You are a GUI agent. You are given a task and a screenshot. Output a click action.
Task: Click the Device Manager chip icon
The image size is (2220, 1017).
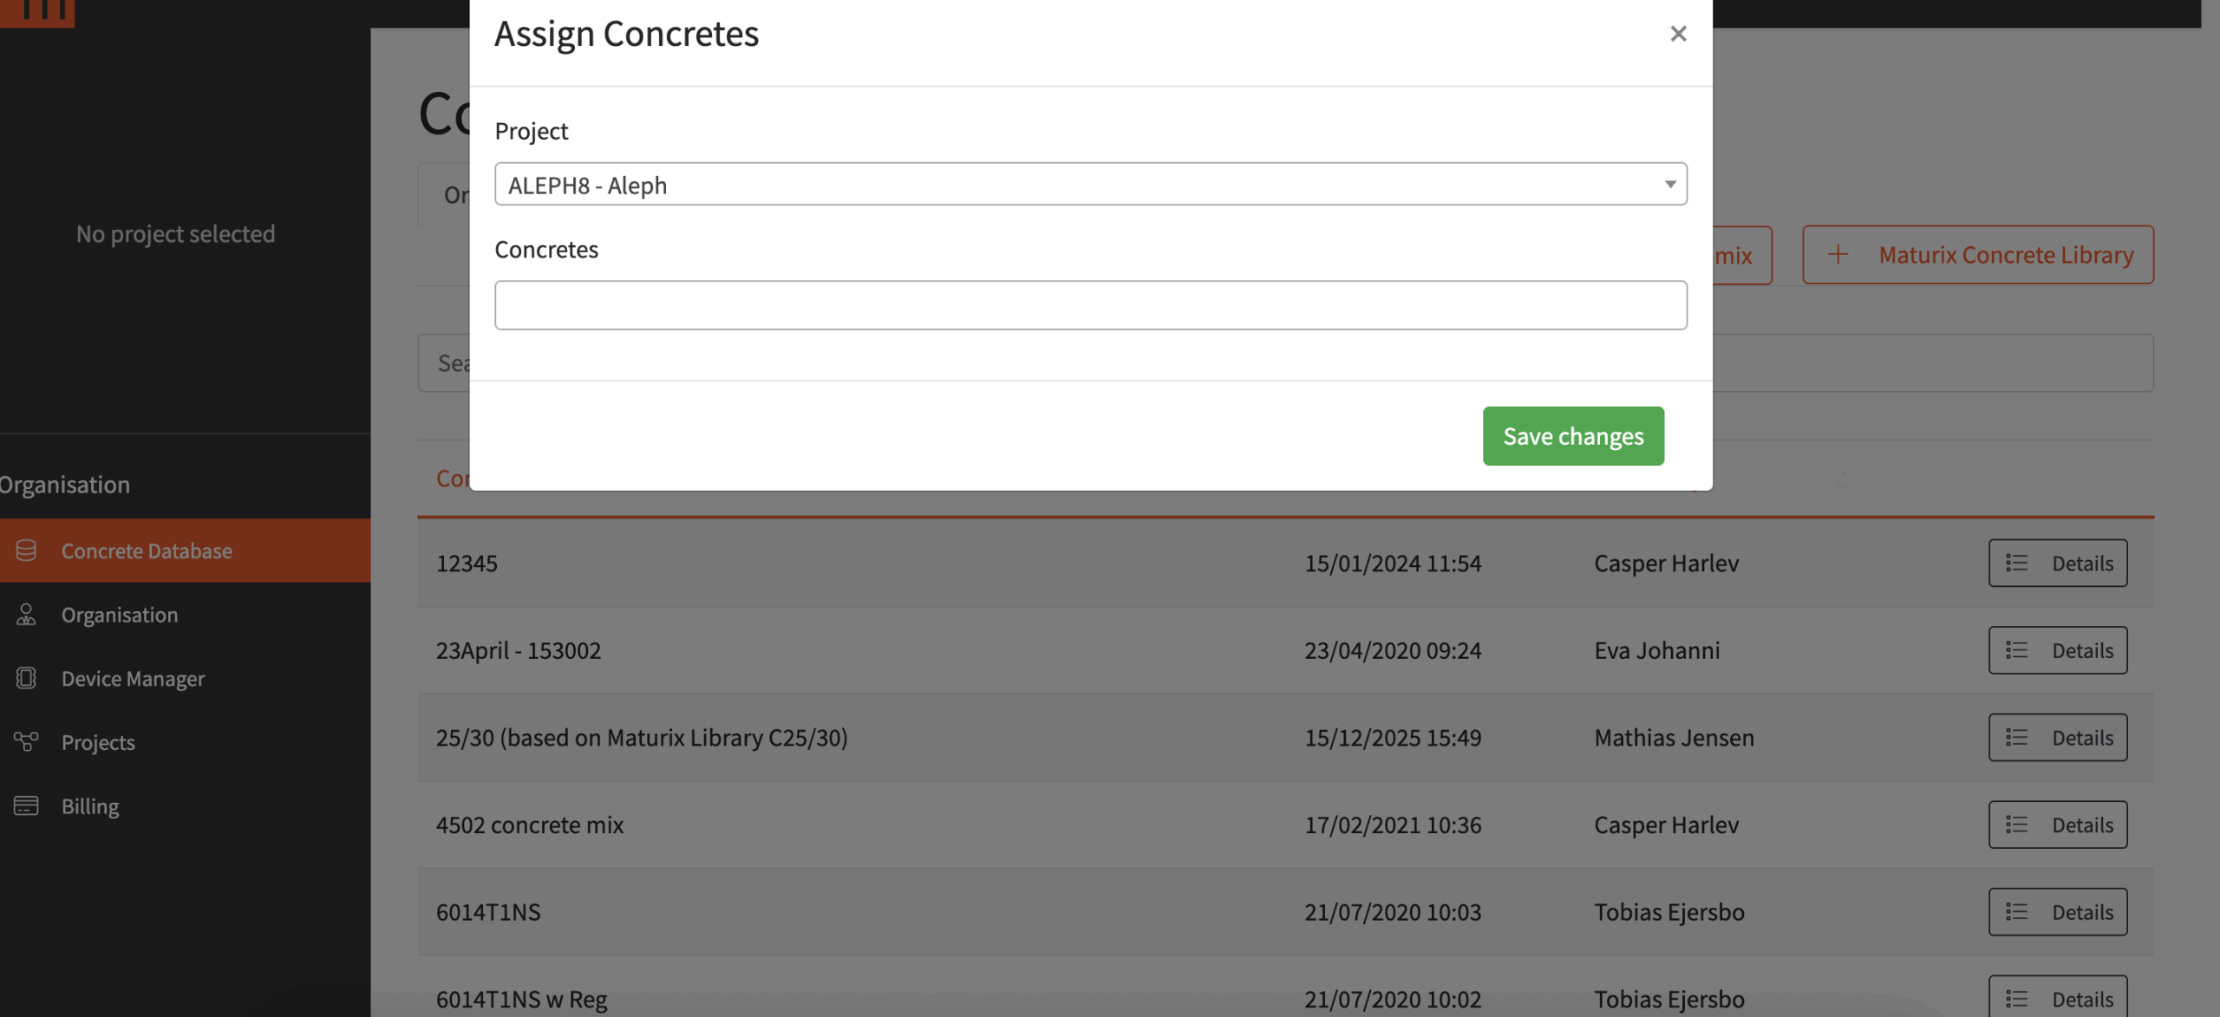pyautogui.click(x=26, y=678)
